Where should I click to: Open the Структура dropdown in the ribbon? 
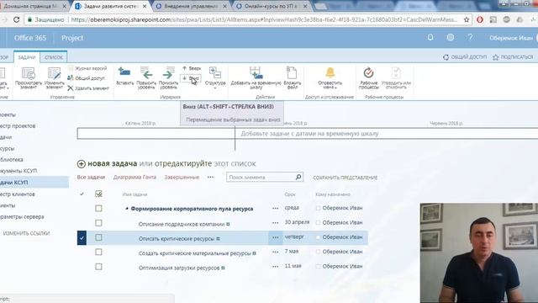215,78
